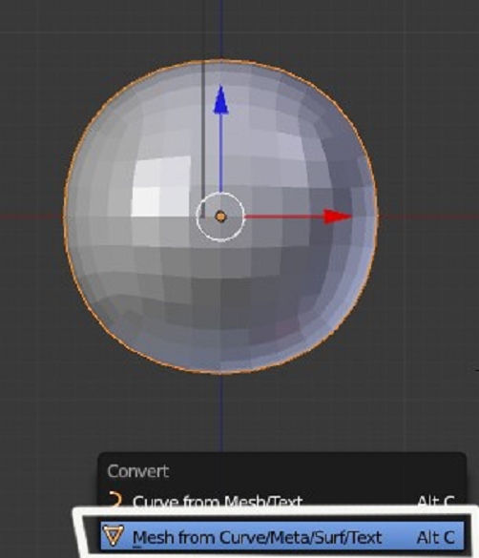Click the curve icon beside Curve from Mesh/Text

[x=115, y=500]
